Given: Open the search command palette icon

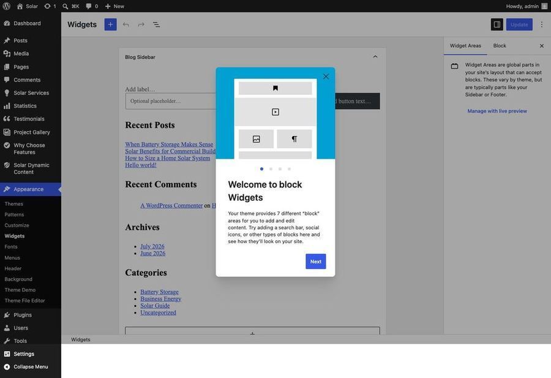Looking at the screenshot, I should tap(70, 6).
